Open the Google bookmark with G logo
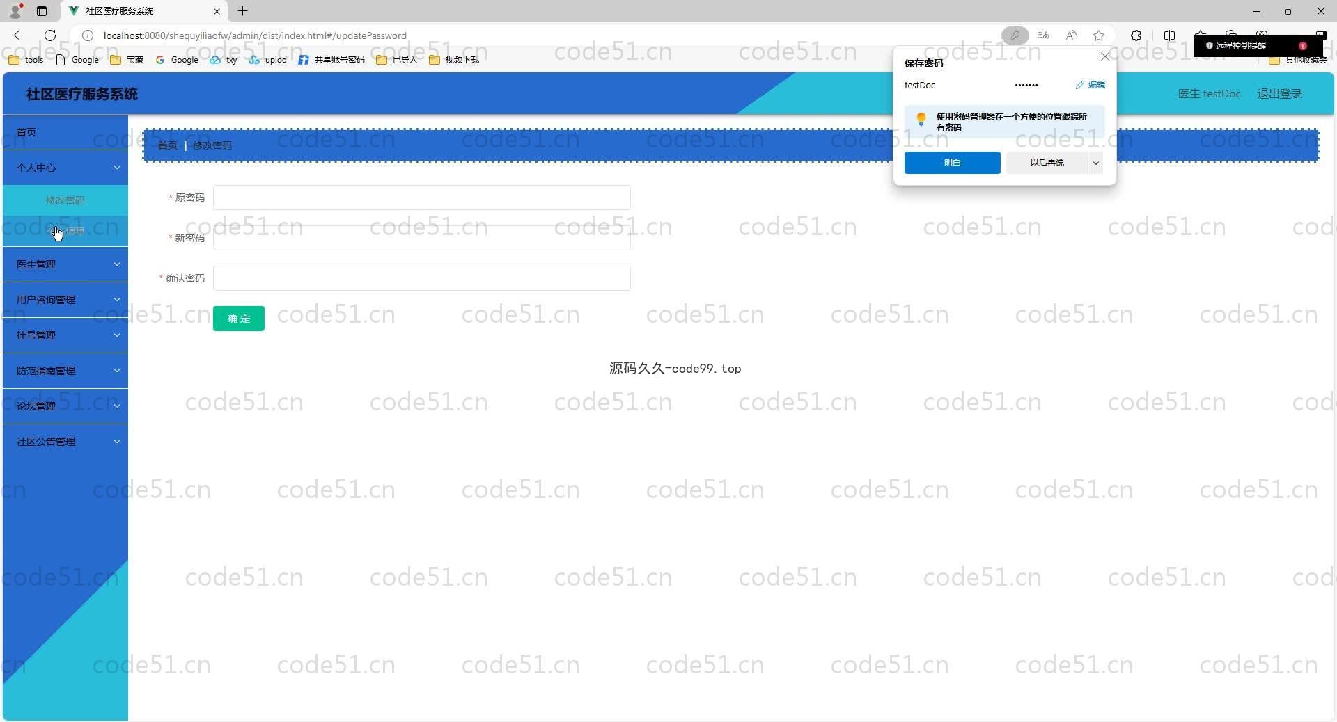This screenshot has height=722, width=1337. pyautogui.click(x=177, y=60)
